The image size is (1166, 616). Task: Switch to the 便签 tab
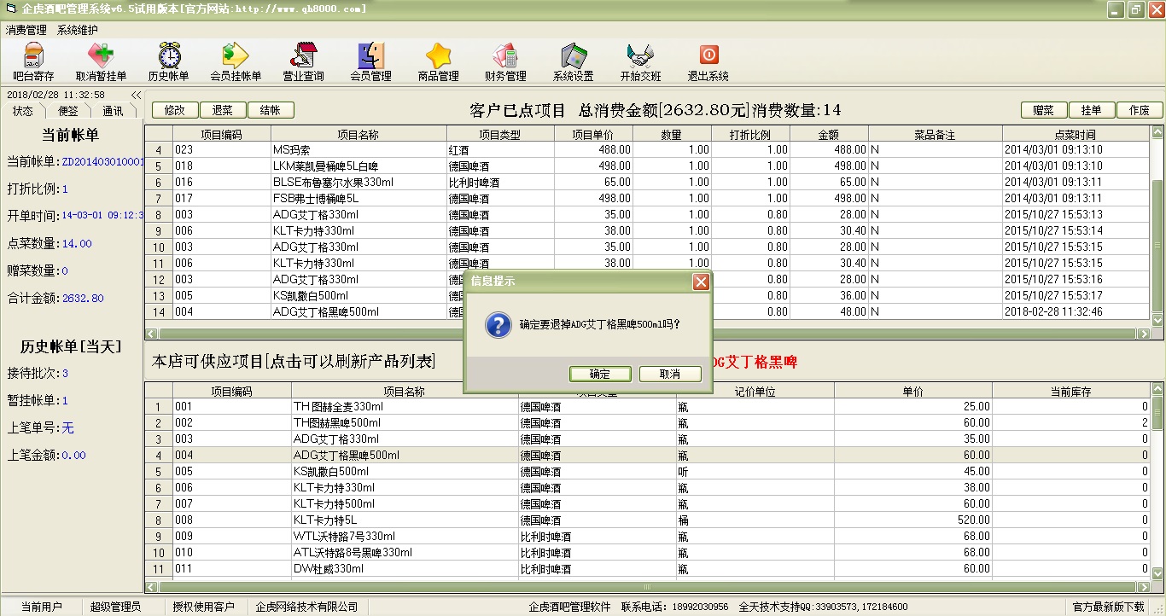pos(67,111)
